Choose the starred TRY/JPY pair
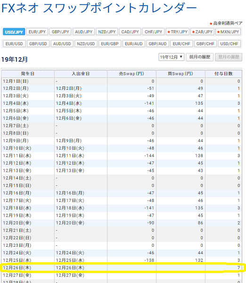Viewport: 246px width, 283px height. click(x=178, y=32)
